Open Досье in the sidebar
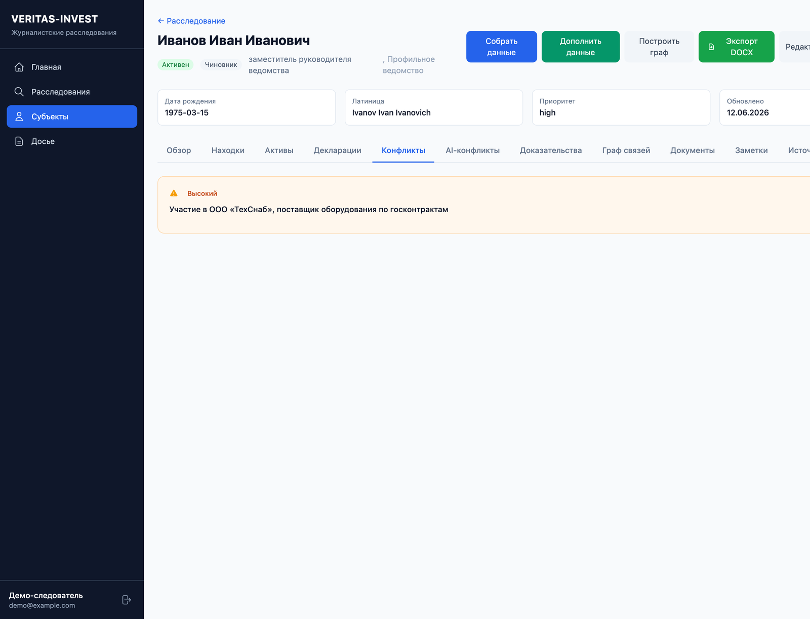The height and width of the screenshot is (619, 810). tap(72, 141)
